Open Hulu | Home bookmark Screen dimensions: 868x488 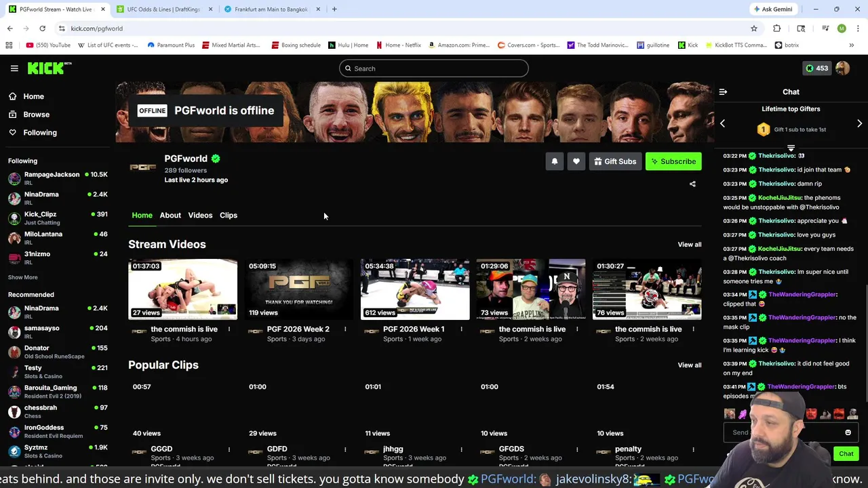tap(349, 45)
